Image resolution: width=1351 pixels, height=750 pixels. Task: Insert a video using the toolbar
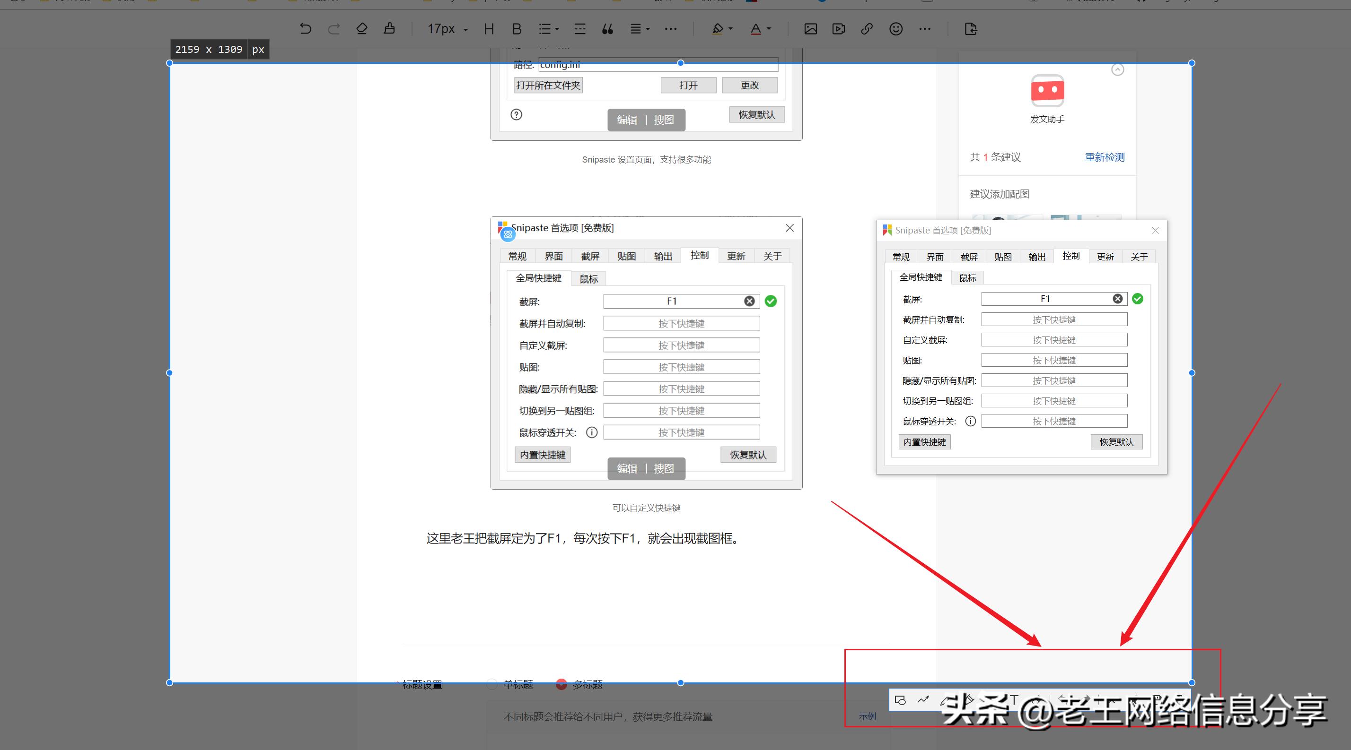click(x=838, y=29)
